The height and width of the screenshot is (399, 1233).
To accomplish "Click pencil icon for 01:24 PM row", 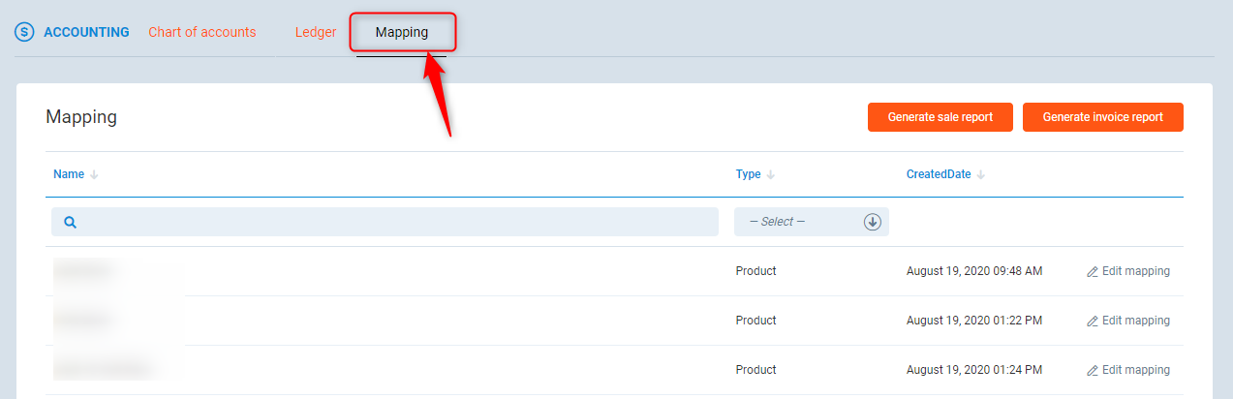I will tap(1093, 370).
